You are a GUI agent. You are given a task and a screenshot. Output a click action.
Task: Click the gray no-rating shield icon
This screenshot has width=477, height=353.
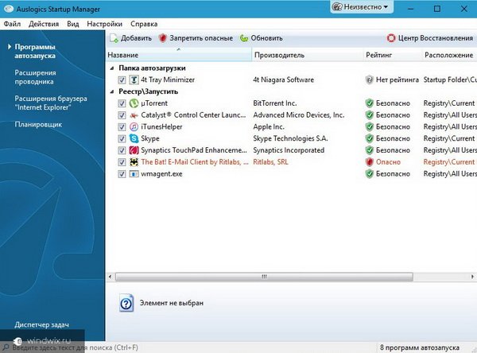pos(369,80)
